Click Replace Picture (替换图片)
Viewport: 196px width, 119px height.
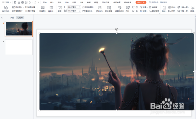17,11
